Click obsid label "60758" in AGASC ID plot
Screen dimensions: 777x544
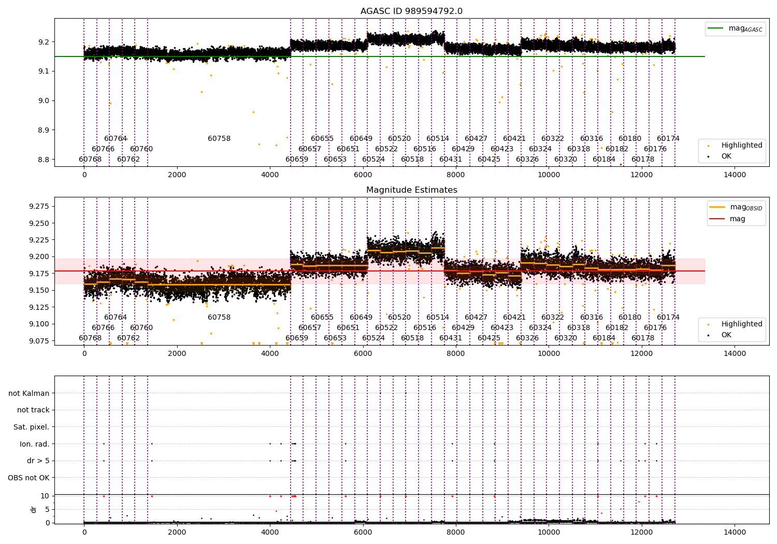(x=219, y=138)
